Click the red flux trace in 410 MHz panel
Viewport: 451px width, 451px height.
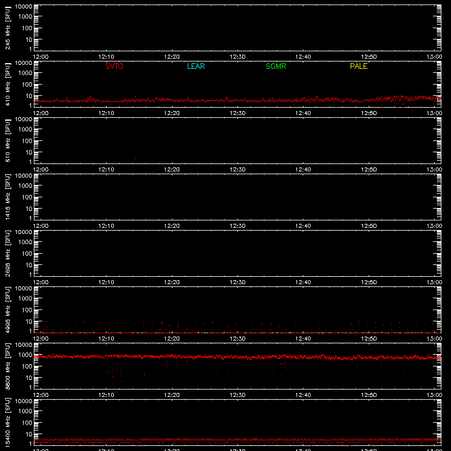237,100
